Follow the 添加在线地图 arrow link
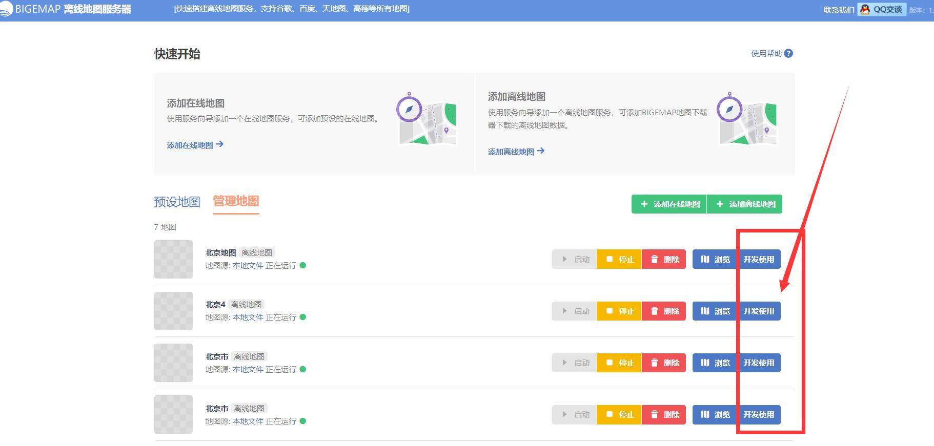This screenshot has height=446, width=934. tap(195, 145)
